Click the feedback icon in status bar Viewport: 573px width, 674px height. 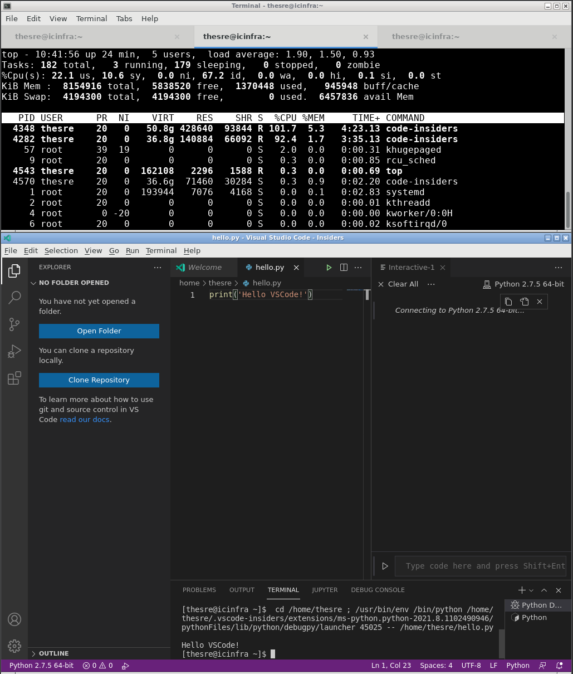(x=542, y=666)
